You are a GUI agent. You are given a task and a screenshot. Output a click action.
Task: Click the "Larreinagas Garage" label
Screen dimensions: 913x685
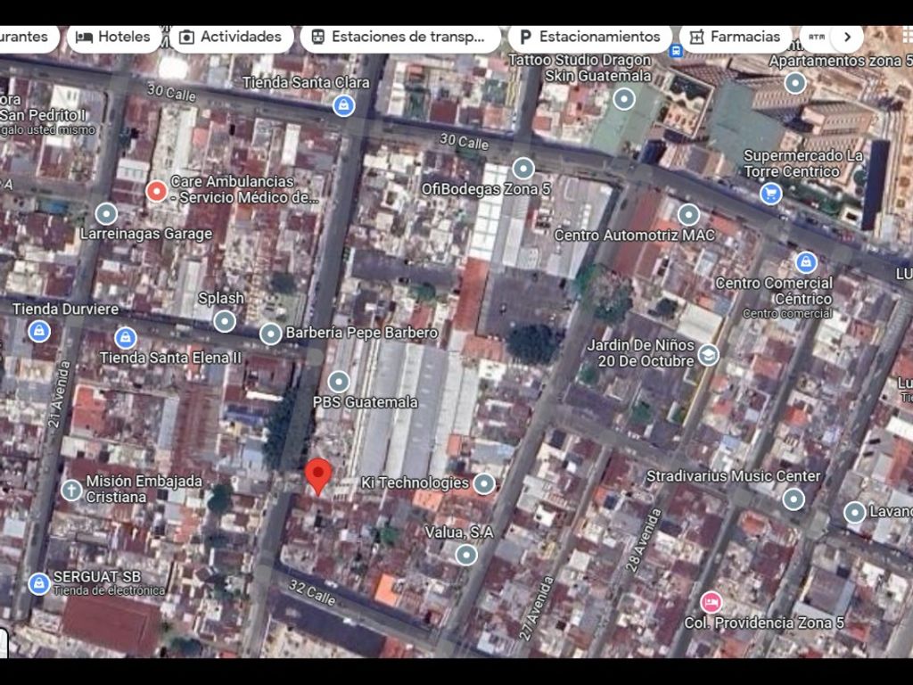click(146, 235)
